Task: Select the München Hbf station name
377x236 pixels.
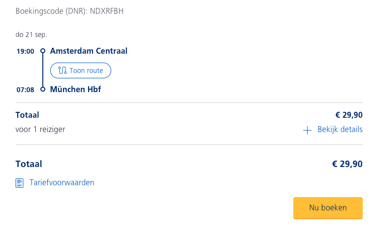Action: coord(75,90)
